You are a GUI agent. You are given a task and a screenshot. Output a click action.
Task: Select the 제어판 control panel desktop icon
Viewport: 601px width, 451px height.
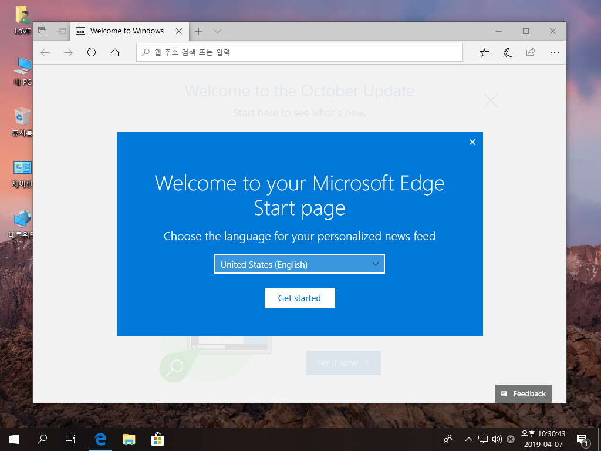[22, 174]
